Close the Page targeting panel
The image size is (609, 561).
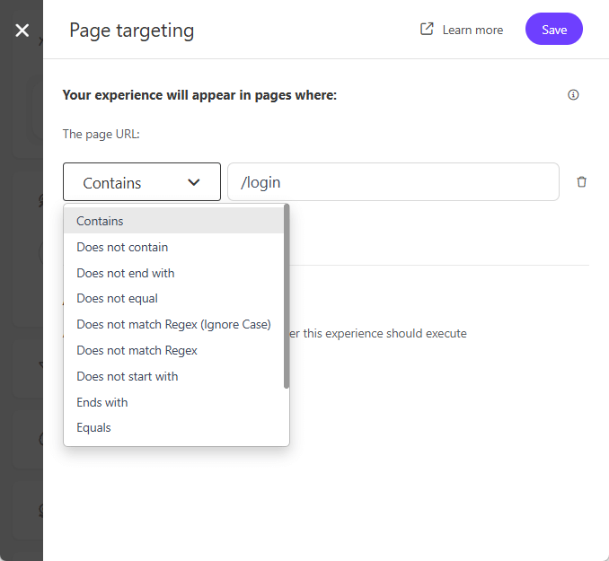click(22, 31)
